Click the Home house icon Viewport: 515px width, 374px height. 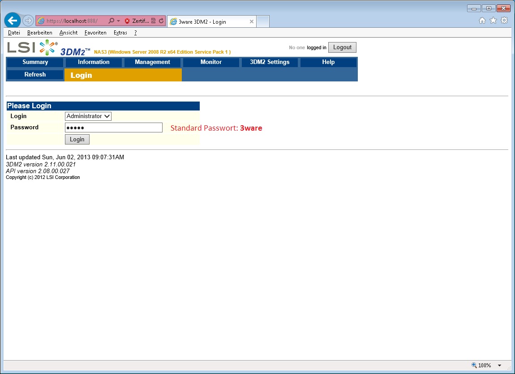point(482,21)
